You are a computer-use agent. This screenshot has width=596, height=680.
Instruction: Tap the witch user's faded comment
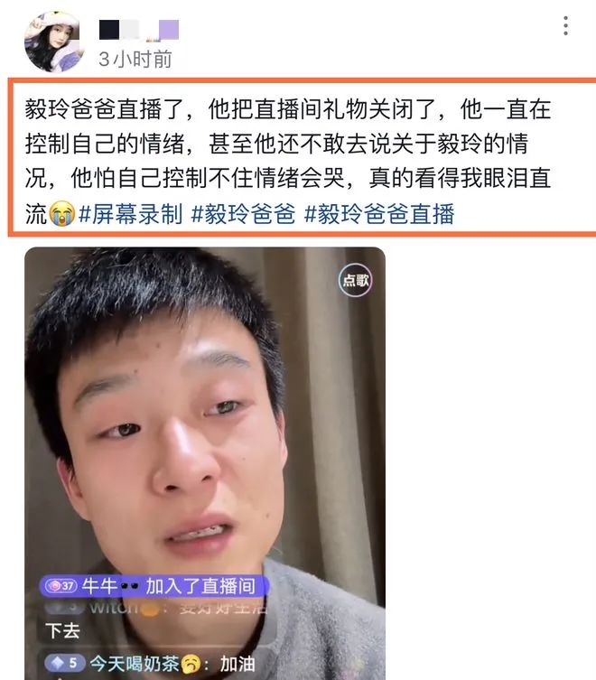tap(156, 608)
